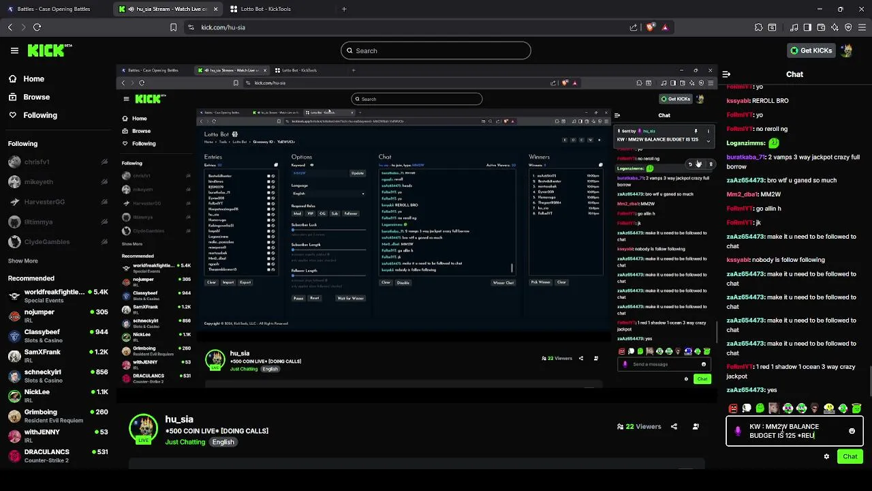Adjust the Subscriber Luck slider in streamed Lotto Bot
The width and height of the screenshot is (872, 491).
pos(328,230)
